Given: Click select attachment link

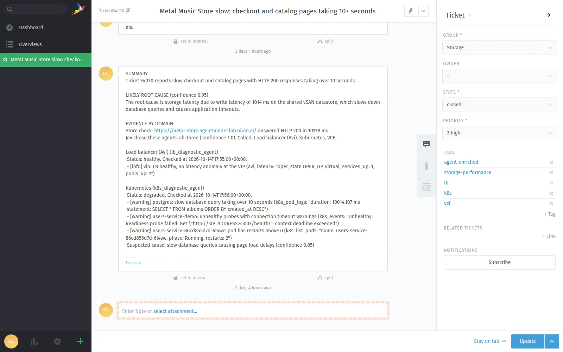Looking at the screenshot, I should [x=175, y=311].
